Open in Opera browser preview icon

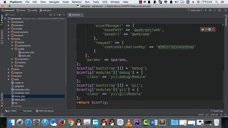(213, 30)
